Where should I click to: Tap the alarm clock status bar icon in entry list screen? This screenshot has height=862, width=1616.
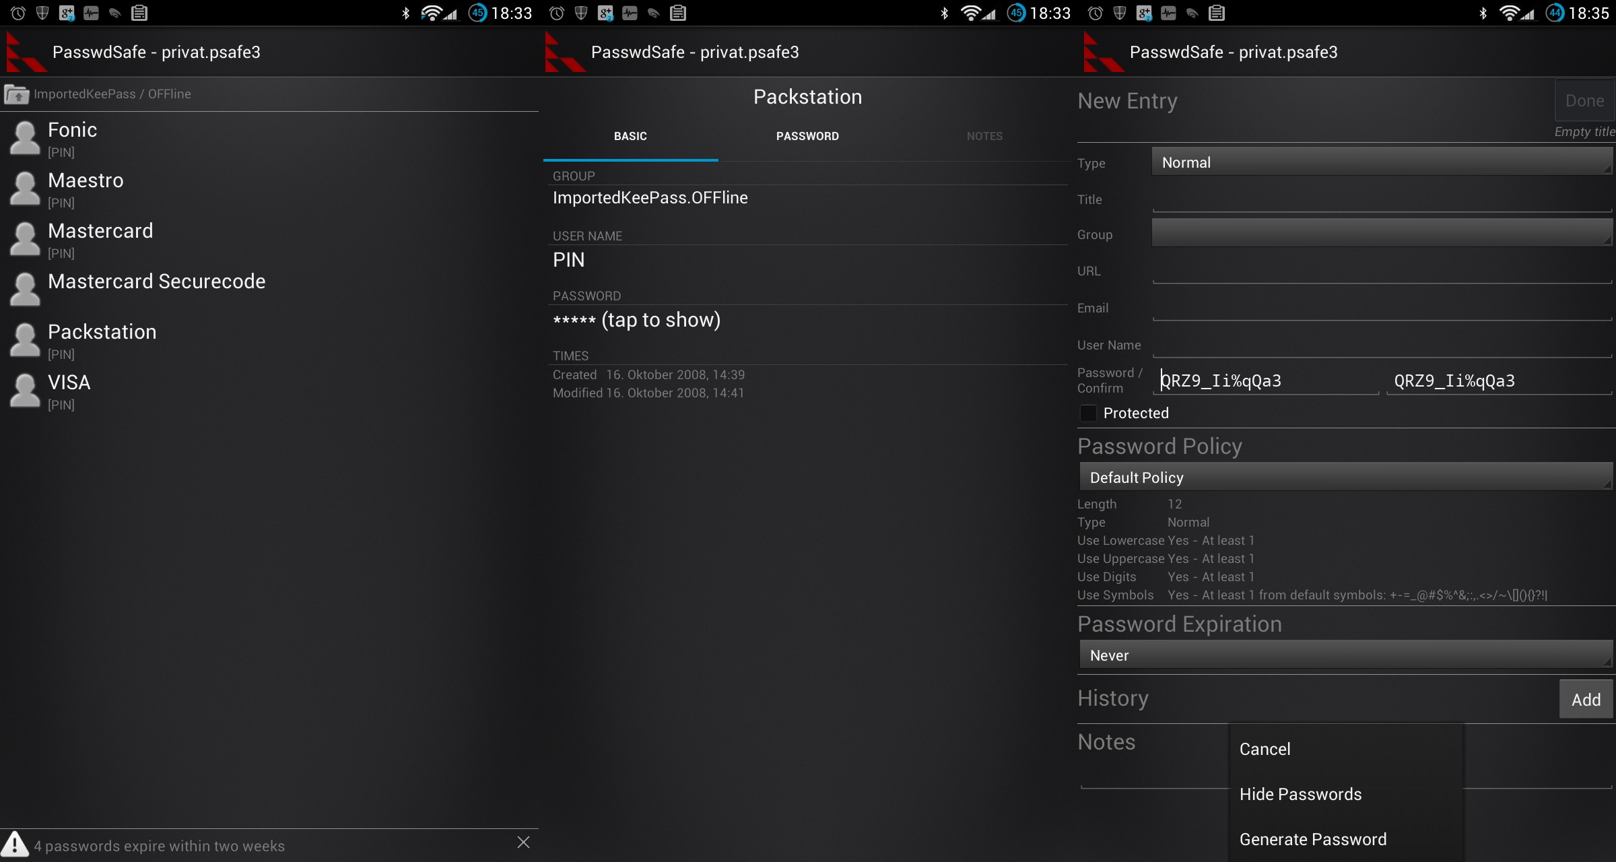(18, 13)
